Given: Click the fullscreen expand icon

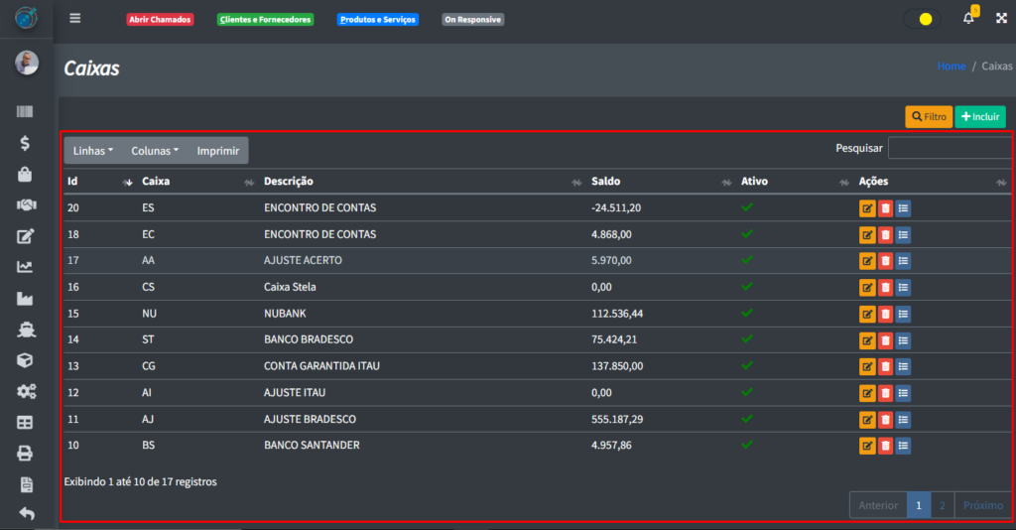Looking at the screenshot, I should click(x=1001, y=19).
